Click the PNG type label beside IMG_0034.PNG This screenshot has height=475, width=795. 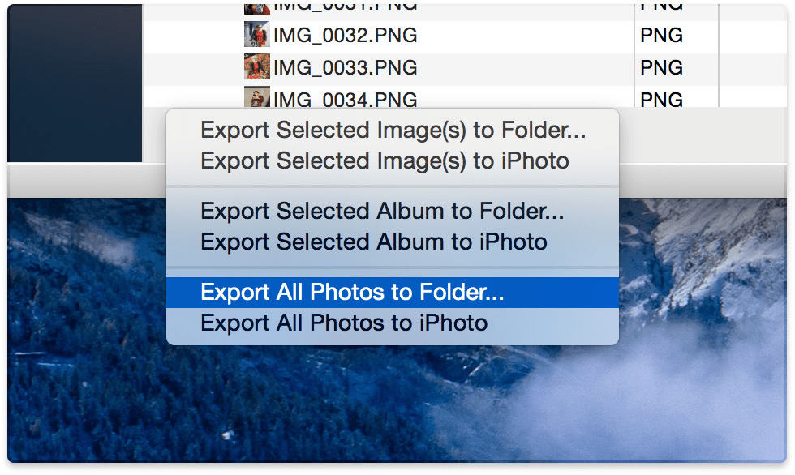(x=663, y=99)
